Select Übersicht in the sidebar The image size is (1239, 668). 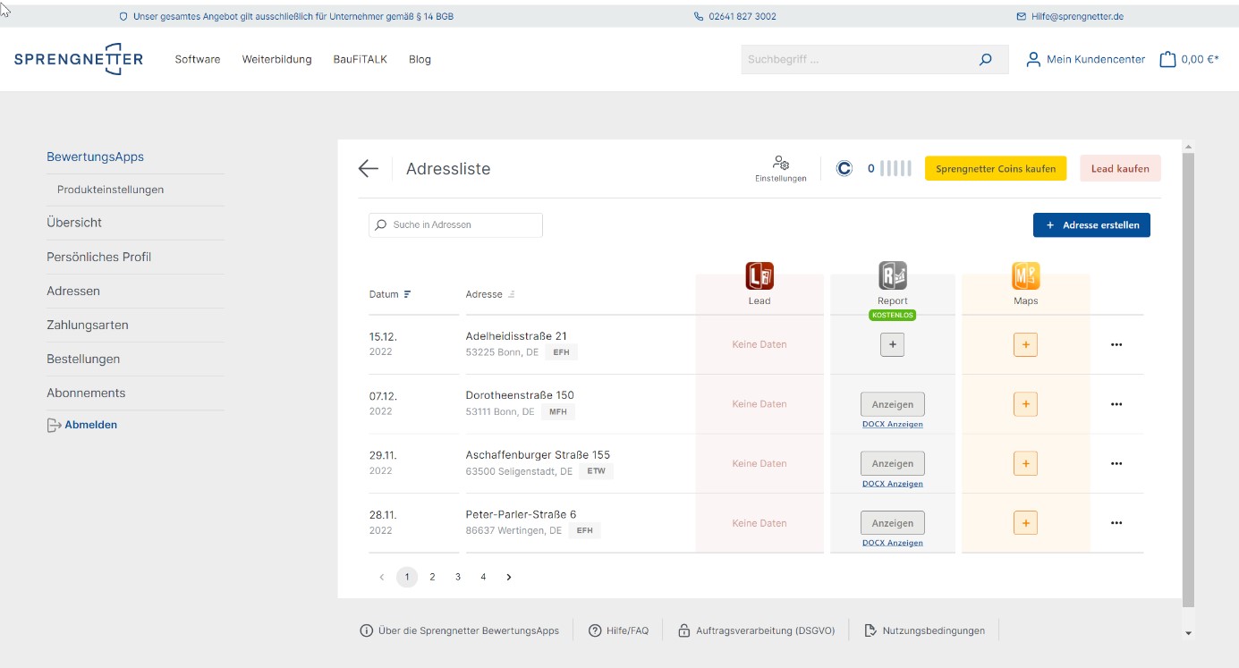pyautogui.click(x=74, y=223)
